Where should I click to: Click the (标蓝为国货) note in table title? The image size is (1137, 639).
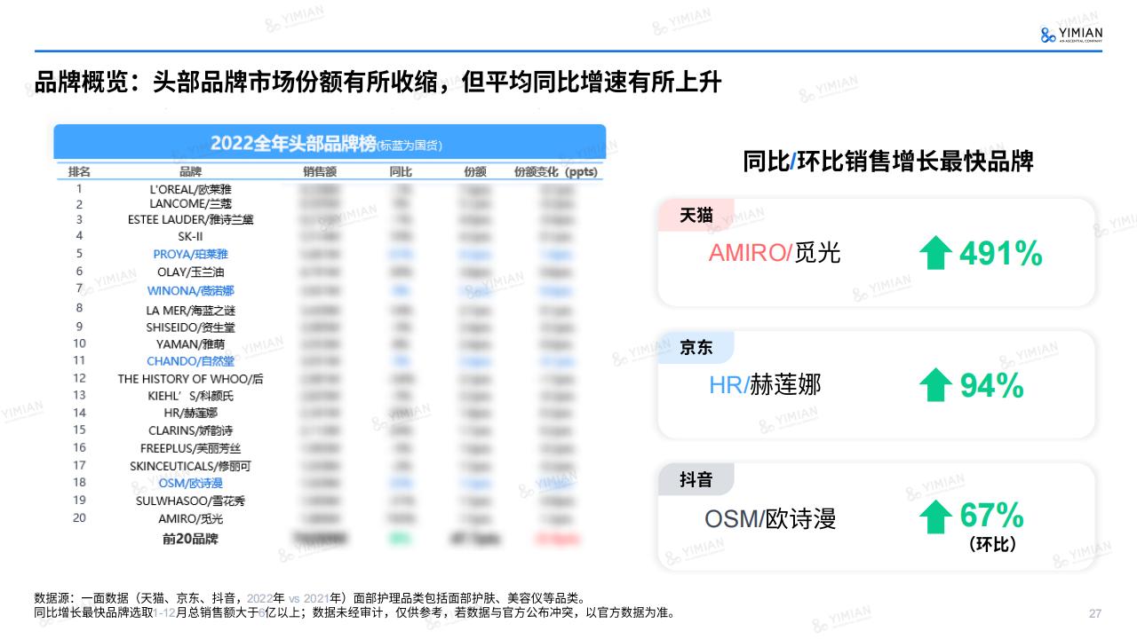[x=410, y=146]
